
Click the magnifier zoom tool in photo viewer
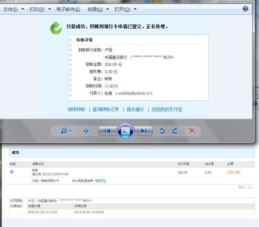[x=64, y=131]
